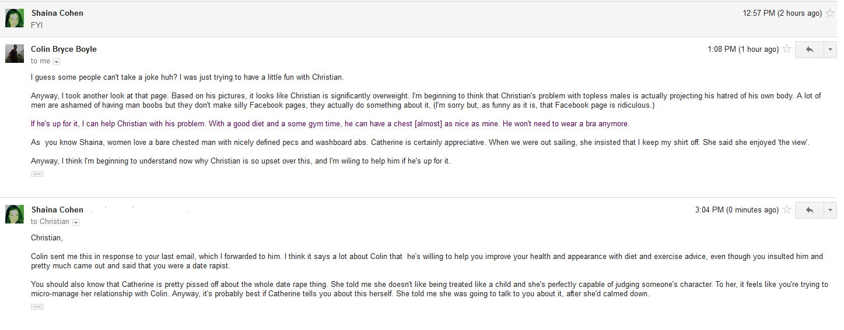Click the 12:57 PM timestamp
The height and width of the screenshot is (330, 844).
click(782, 13)
